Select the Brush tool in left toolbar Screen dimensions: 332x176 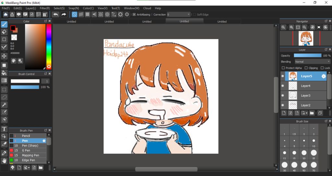4,24
